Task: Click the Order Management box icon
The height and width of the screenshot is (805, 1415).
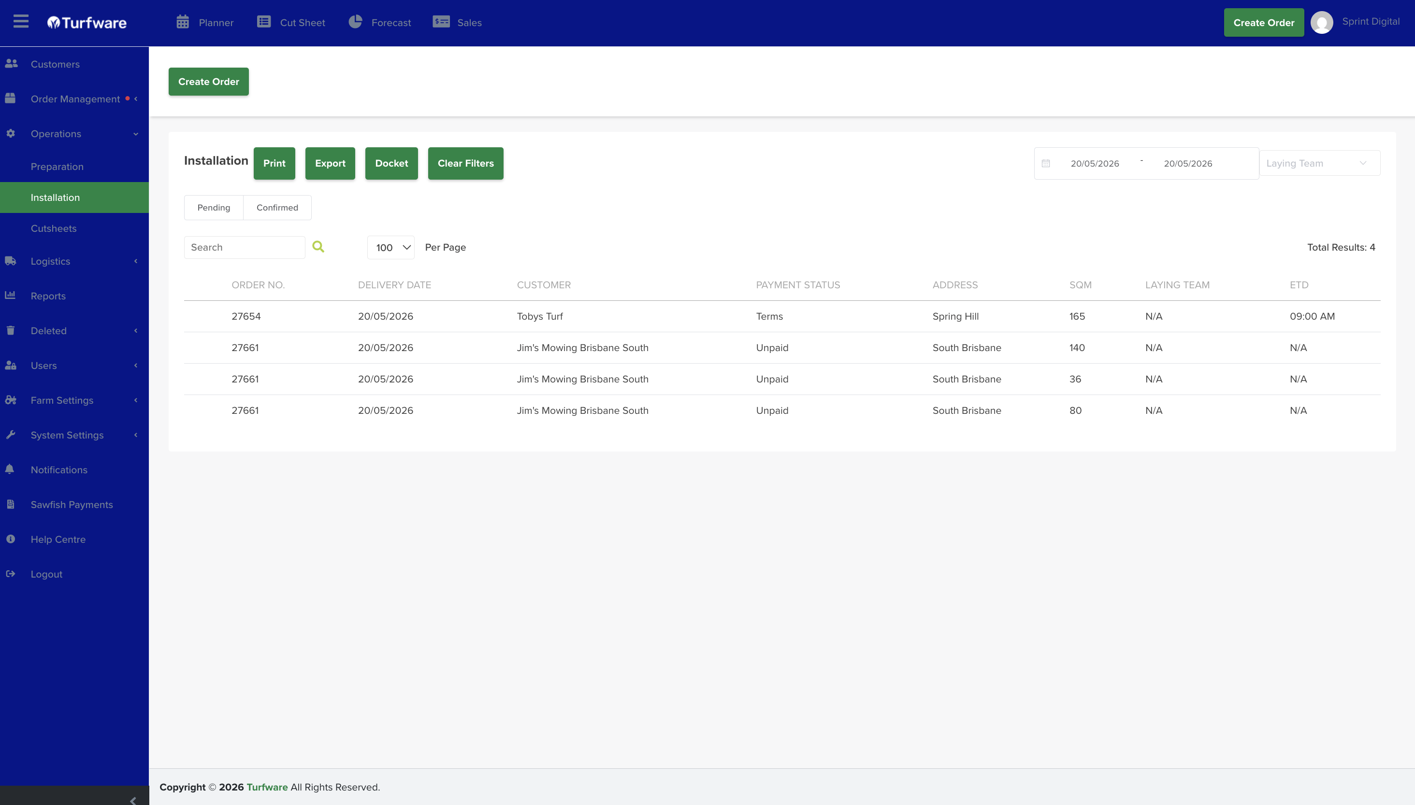Action: [10, 99]
